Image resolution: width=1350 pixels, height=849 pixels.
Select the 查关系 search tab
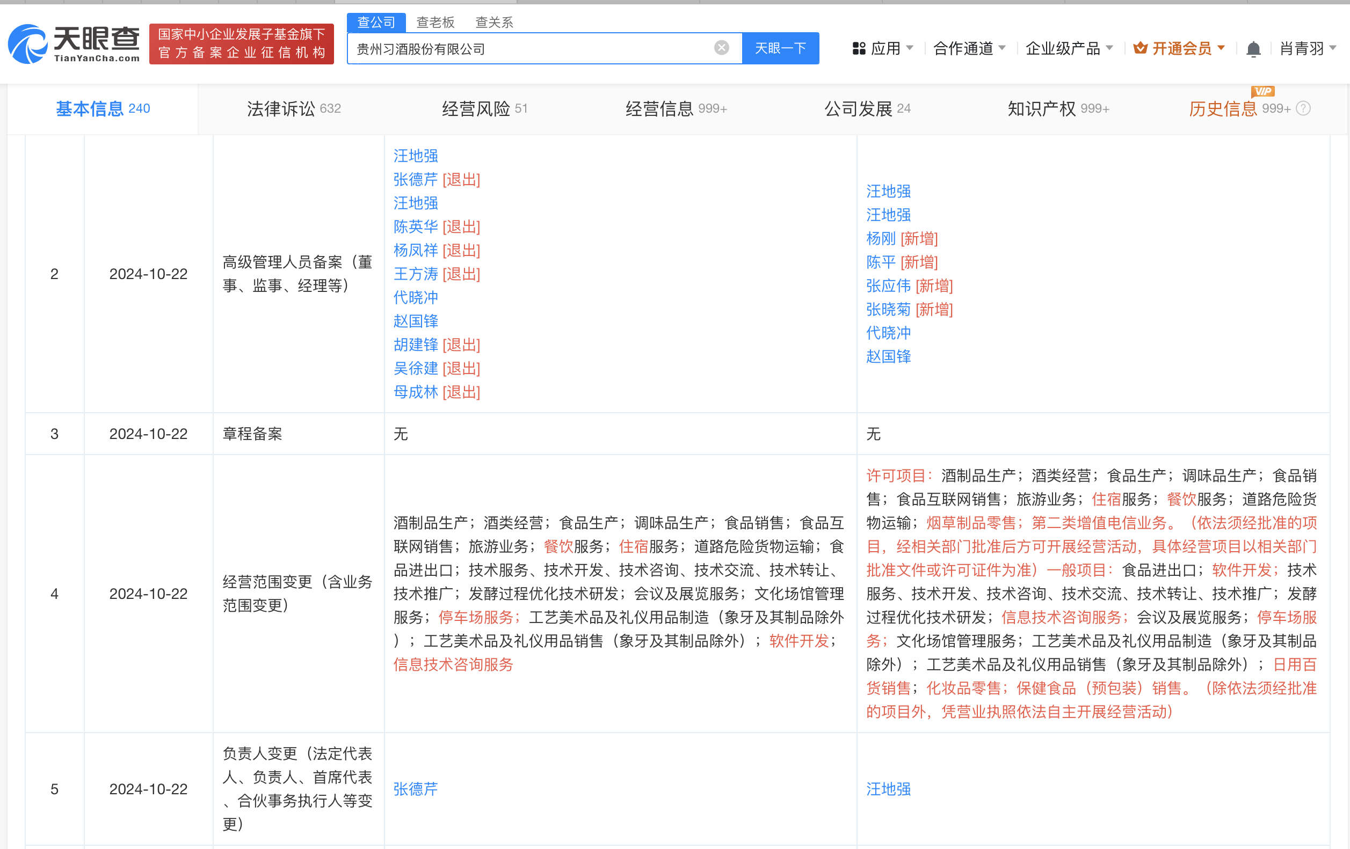point(495,23)
